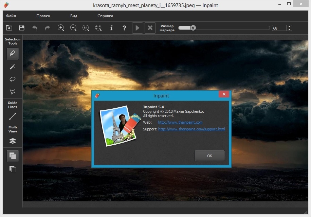Click the marker size value field showing 68
The width and height of the screenshot is (311, 217).
tap(279, 28)
